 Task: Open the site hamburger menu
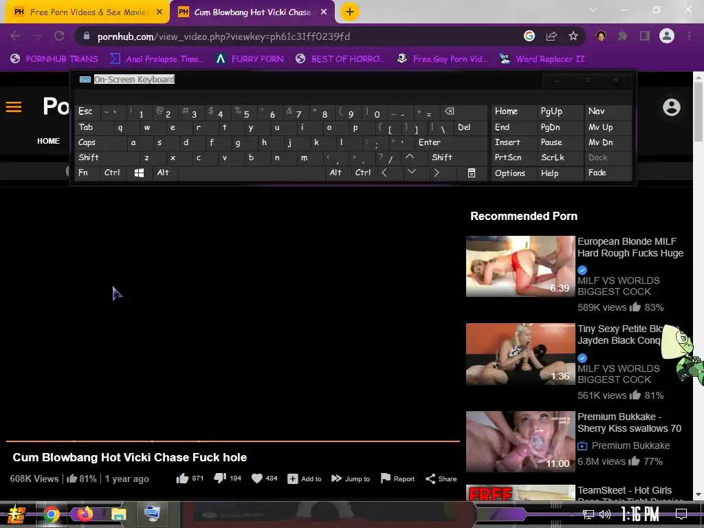click(x=14, y=107)
